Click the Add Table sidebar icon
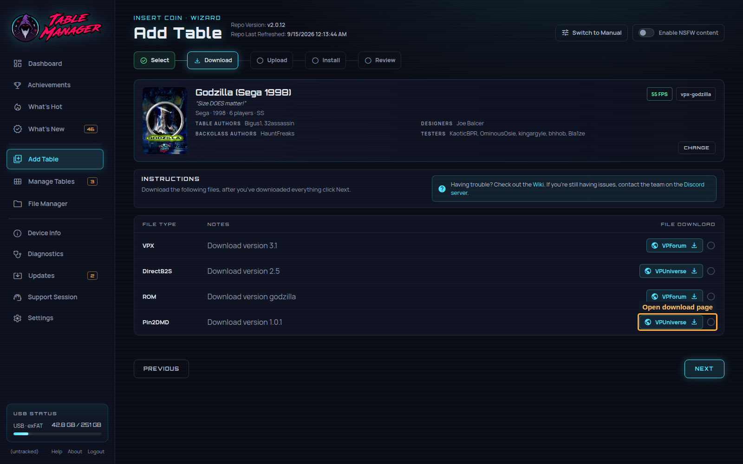Viewport: 743px width, 464px height. point(18,159)
